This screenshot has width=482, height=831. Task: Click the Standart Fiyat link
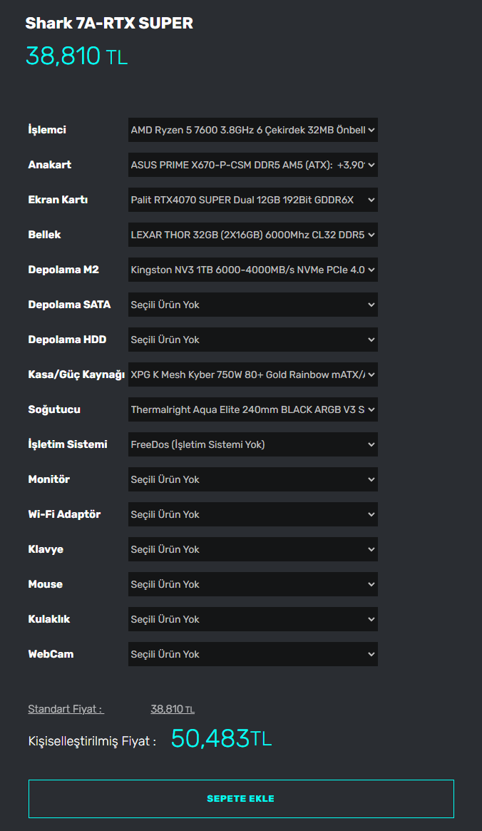pos(66,709)
